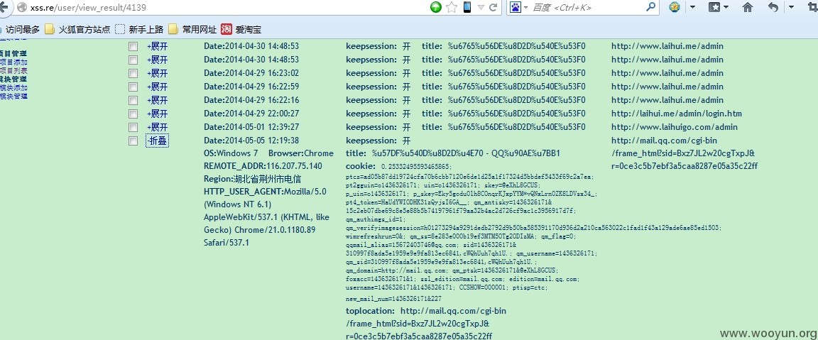This screenshot has width=818, height=340.
Task: Open the 模块管理 sidebar link
Action: pos(13,96)
